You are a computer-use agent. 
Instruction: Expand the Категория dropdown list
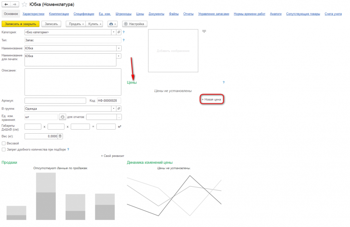coord(113,32)
